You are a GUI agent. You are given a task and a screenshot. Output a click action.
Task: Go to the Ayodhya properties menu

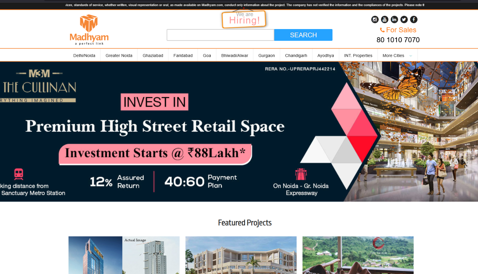tap(326, 55)
